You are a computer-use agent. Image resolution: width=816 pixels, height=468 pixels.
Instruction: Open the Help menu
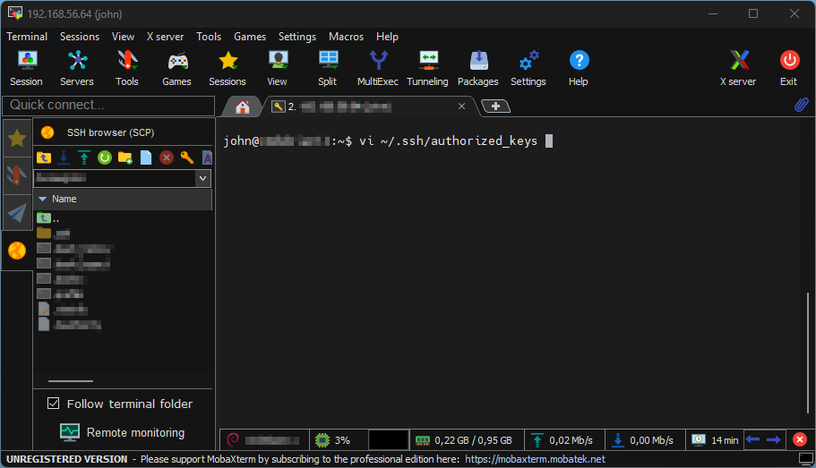[x=387, y=37]
